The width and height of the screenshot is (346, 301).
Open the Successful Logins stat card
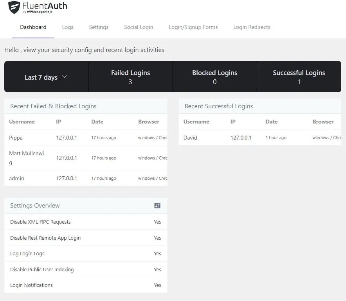(299, 77)
